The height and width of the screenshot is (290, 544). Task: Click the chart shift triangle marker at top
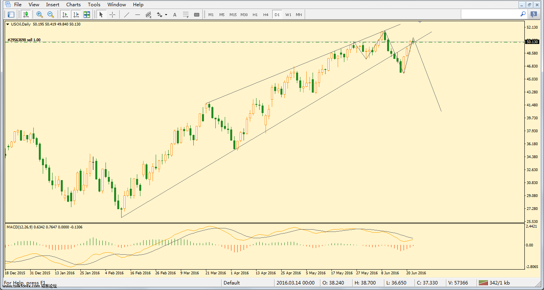click(x=420, y=22)
